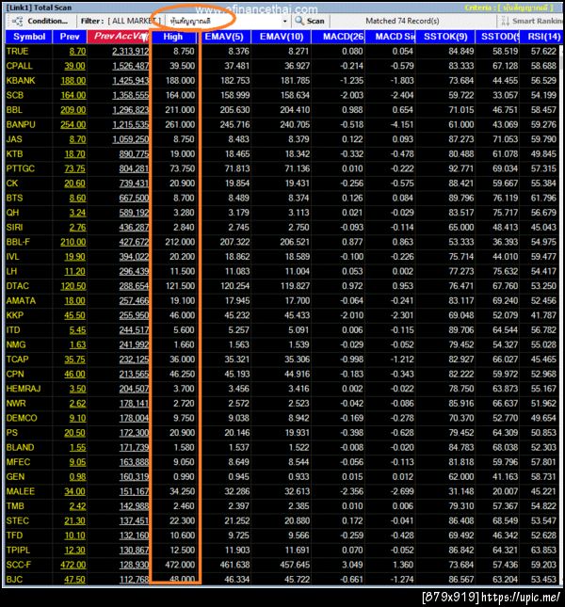This screenshot has height=607, width=565.
Task: Click Prev value 8.70 for TRUE
Action: click(77, 51)
